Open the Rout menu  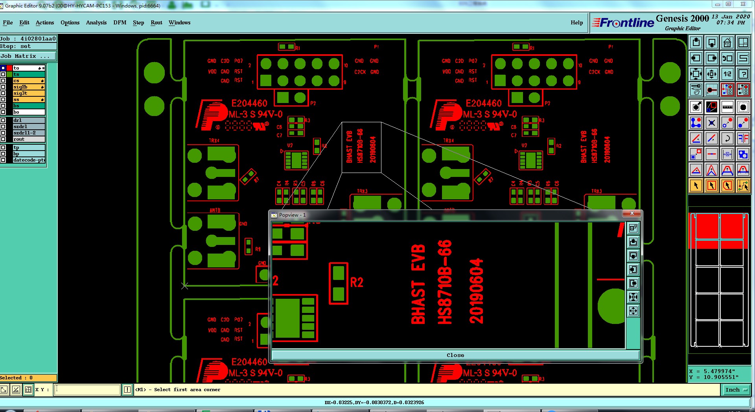(x=157, y=22)
